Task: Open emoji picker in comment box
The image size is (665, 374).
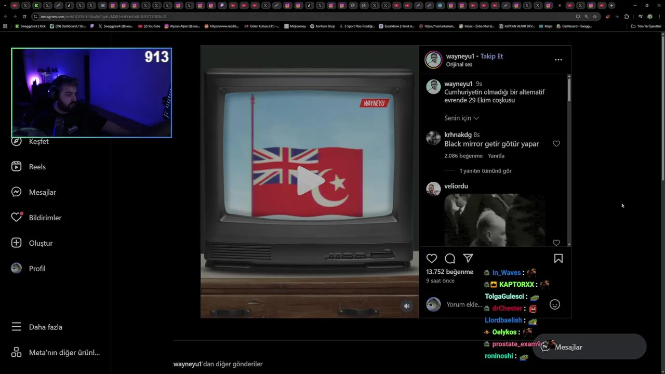Action: point(555,304)
